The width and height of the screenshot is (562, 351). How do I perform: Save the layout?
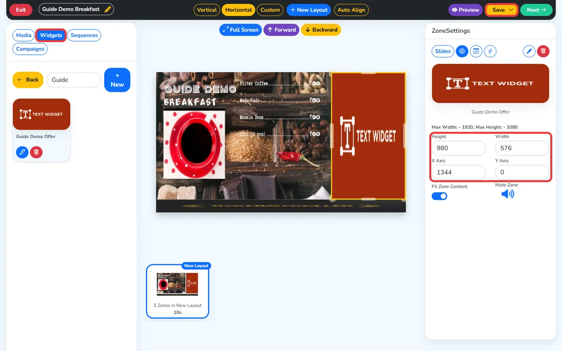coord(498,10)
